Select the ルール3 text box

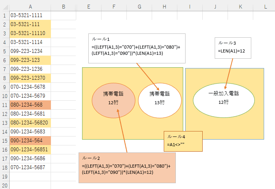click(x=233, y=48)
